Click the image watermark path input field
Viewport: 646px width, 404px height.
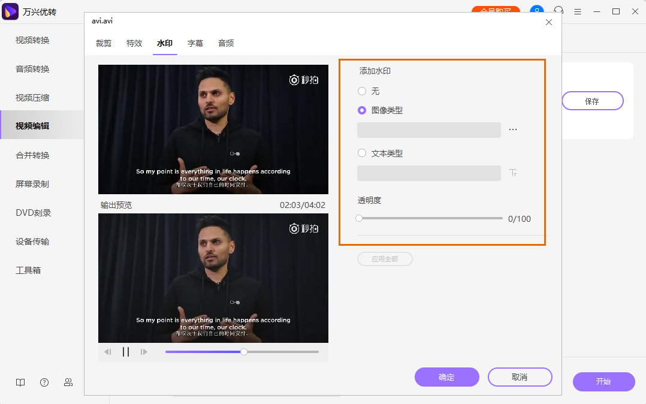429,129
